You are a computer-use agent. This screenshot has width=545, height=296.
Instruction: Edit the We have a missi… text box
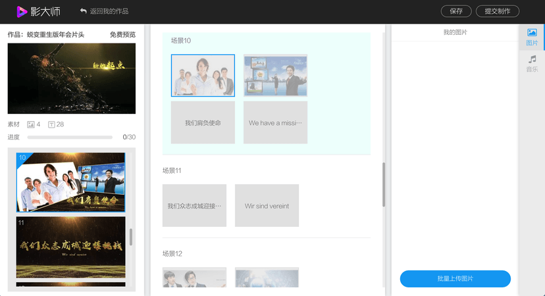coord(275,122)
